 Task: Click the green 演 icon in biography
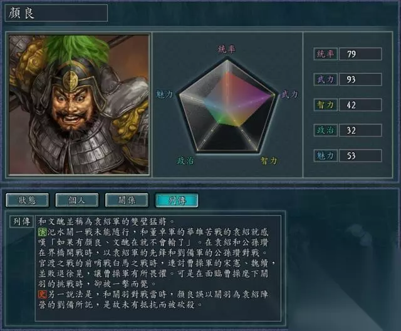[42, 232]
